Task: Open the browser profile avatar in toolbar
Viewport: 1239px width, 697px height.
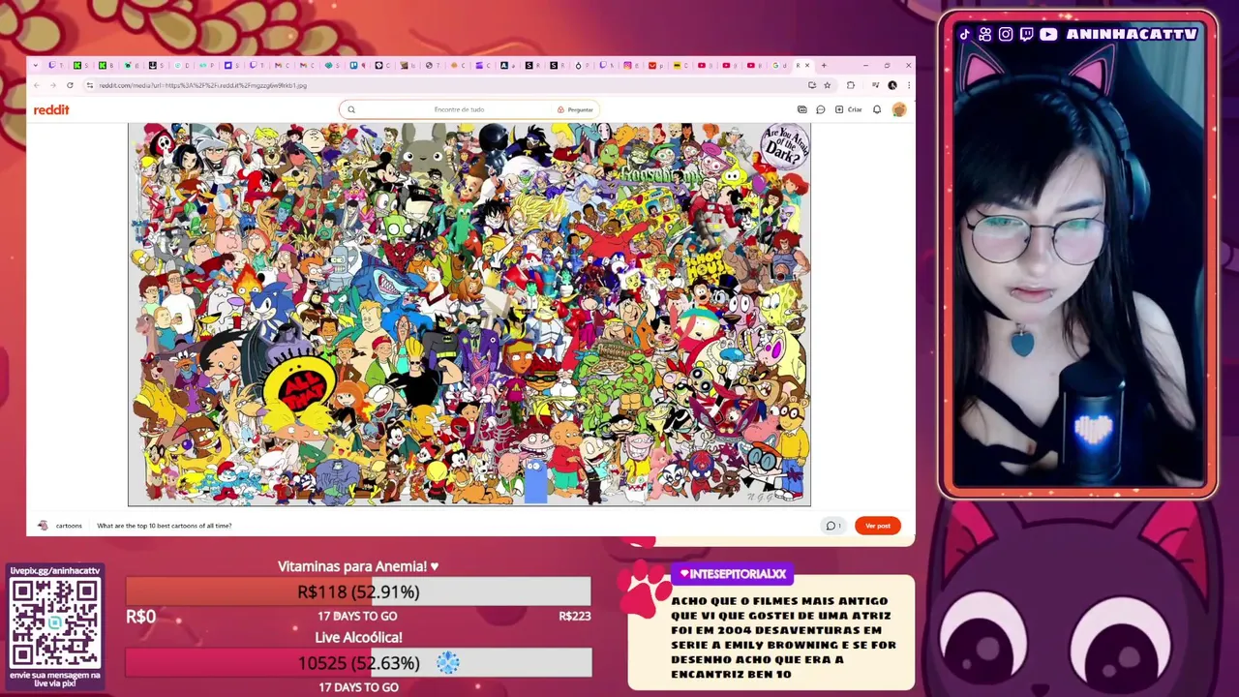Action: pyautogui.click(x=892, y=85)
